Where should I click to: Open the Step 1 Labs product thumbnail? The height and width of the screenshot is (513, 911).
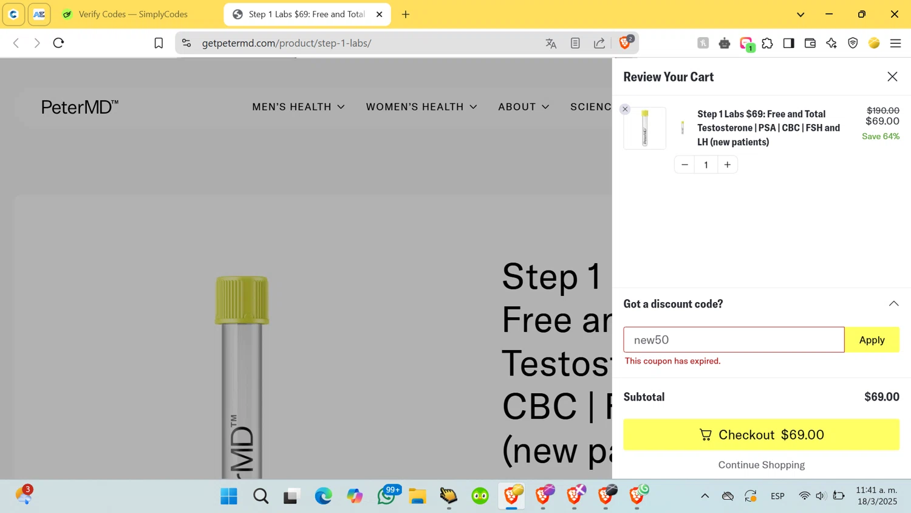point(645,128)
